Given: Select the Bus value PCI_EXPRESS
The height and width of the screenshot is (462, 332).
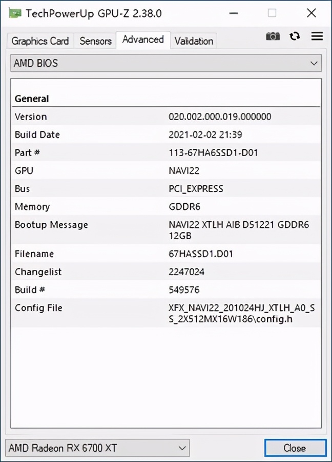Looking at the screenshot, I should point(196,188).
